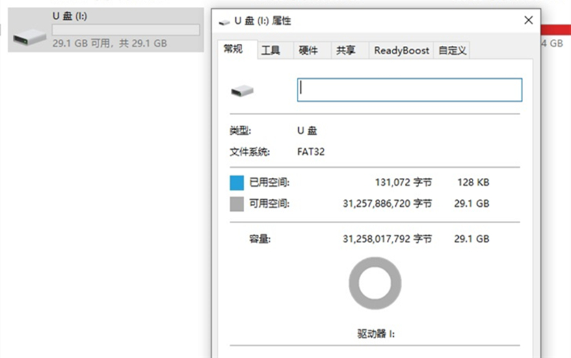Click the small drive icon in the dialog title bar
The width and height of the screenshot is (571, 358).
pyautogui.click(x=224, y=21)
